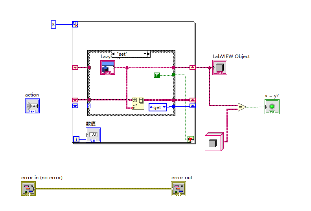Click the Equal comparison function node
The image size is (311, 211).
[x=242, y=107]
